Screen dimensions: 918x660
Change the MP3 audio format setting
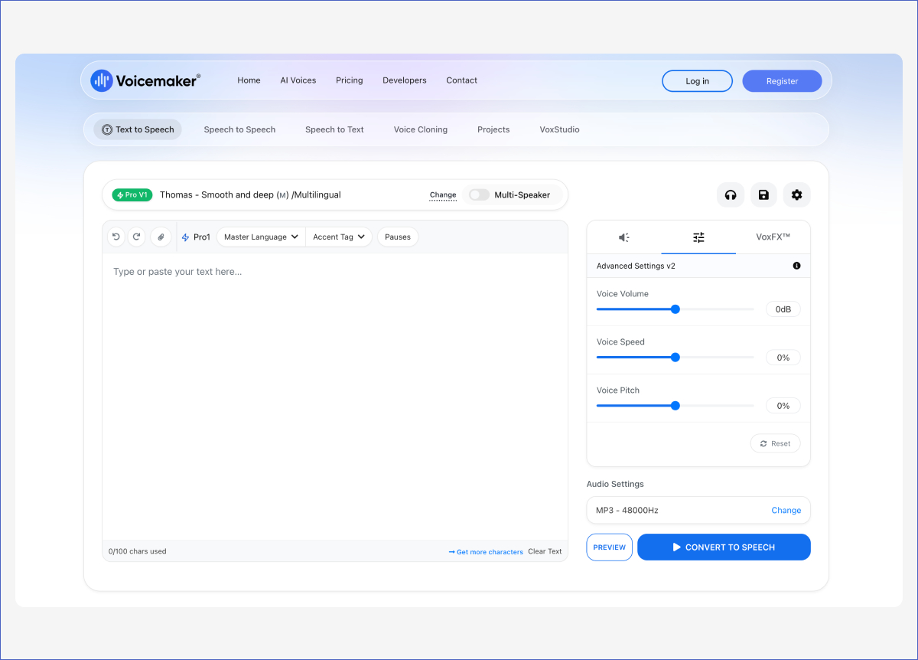[786, 511]
